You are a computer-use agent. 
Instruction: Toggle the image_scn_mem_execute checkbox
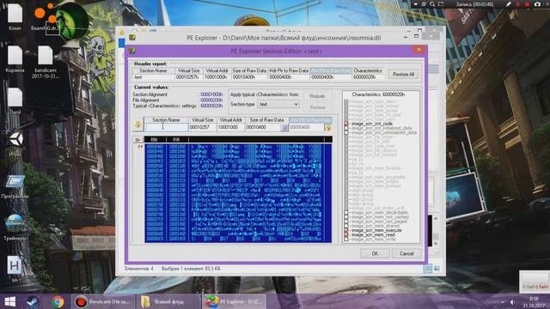click(346, 231)
